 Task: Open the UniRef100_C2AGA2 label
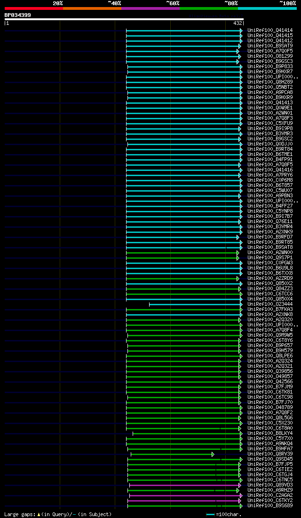coord(270,495)
